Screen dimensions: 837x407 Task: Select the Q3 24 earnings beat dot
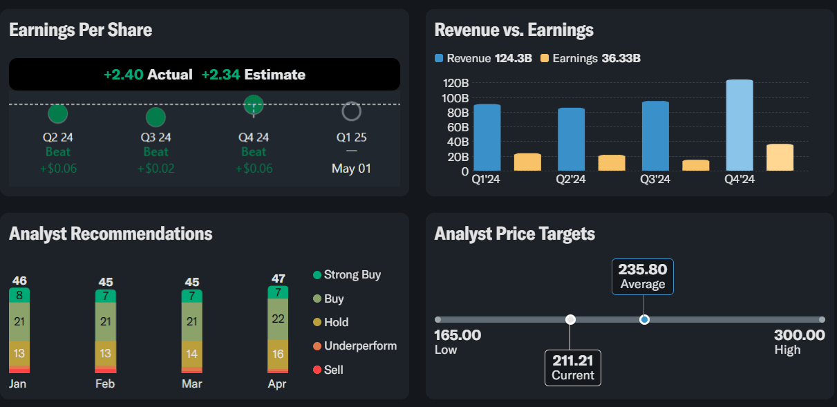pyautogui.click(x=156, y=117)
